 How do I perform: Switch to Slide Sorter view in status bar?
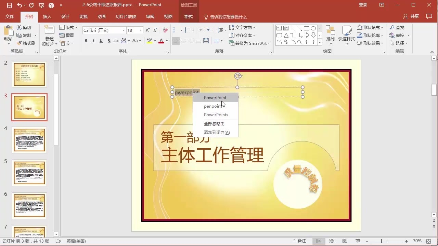pyautogui.click(x=332, y=241)
